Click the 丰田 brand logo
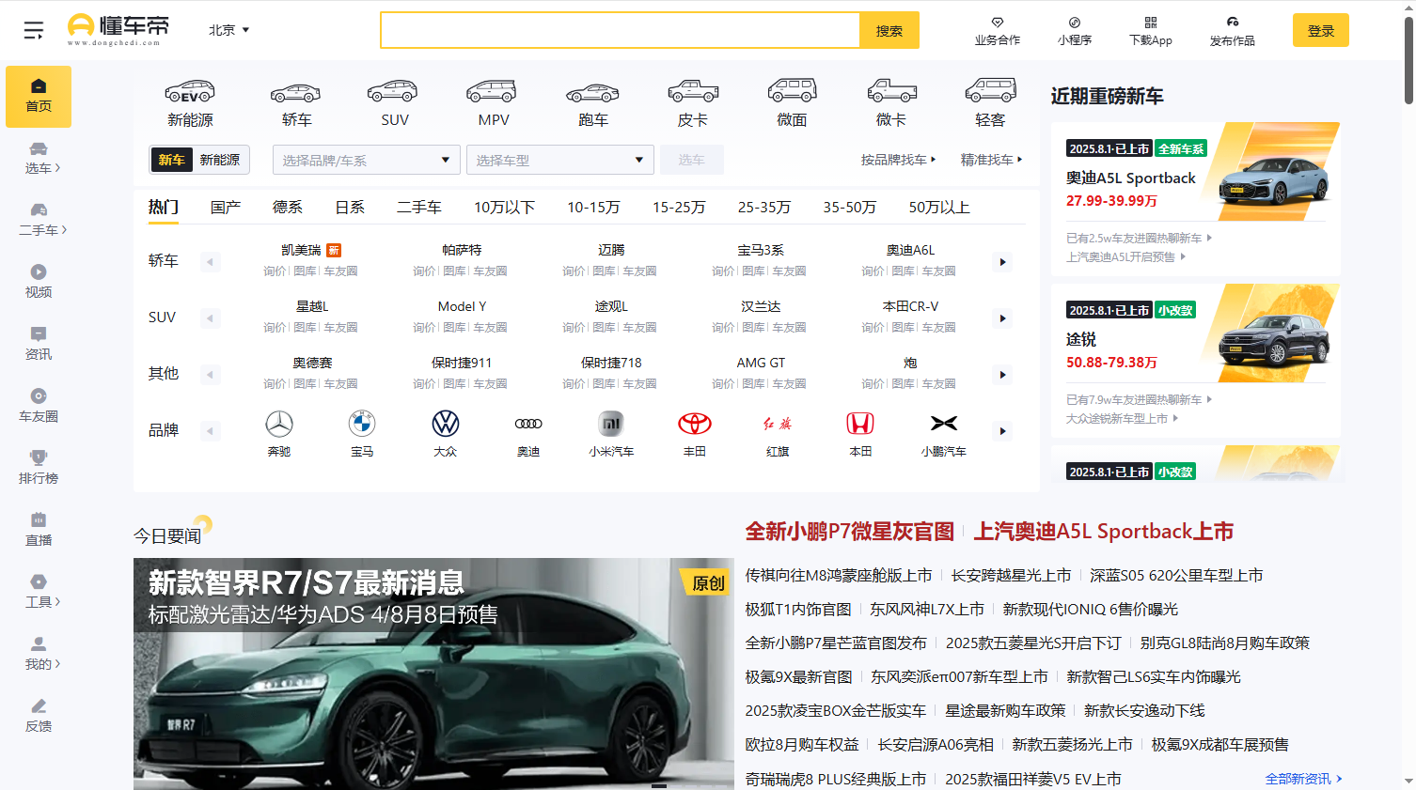 pyautogui.click(x=695, y=424)
